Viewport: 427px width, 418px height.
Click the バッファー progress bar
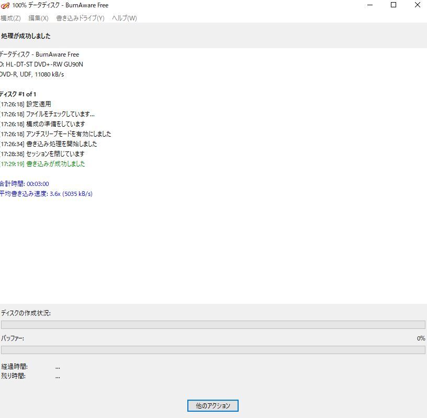point(213,350)
